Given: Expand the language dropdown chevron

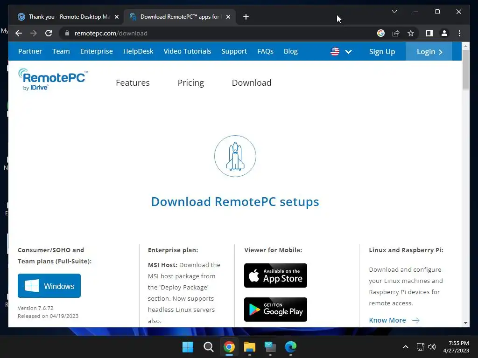Looking at the screenshot, I should pyautogui.click(x=348, y=52).
